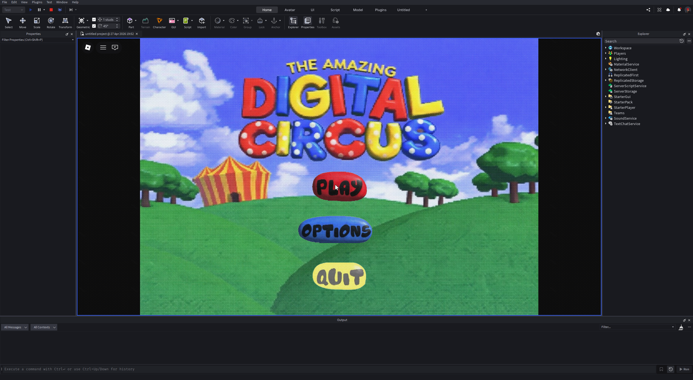Open the All Contexts dropdown

44,327
